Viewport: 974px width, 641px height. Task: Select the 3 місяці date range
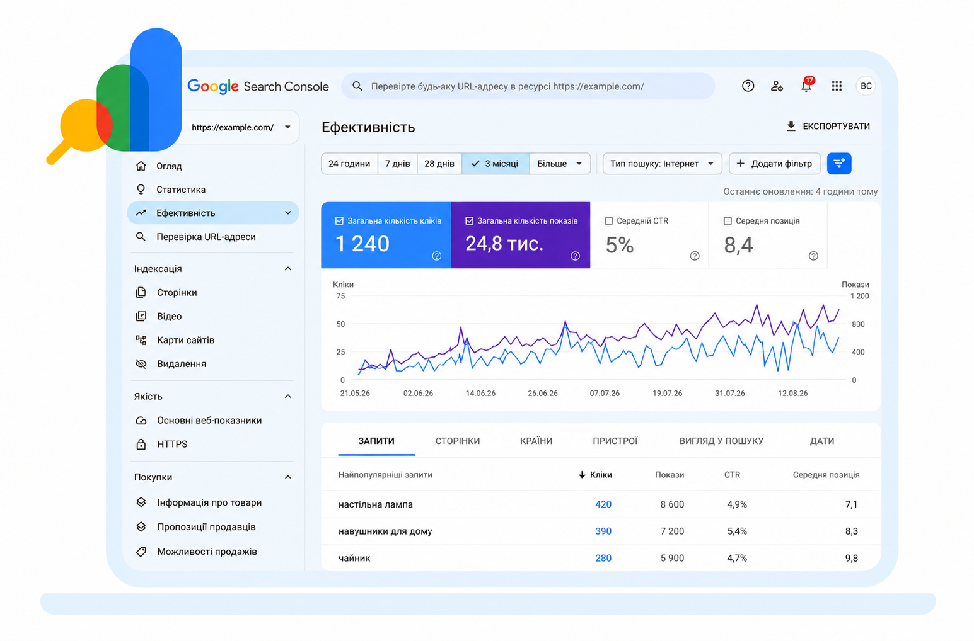(x=496, y=164)
